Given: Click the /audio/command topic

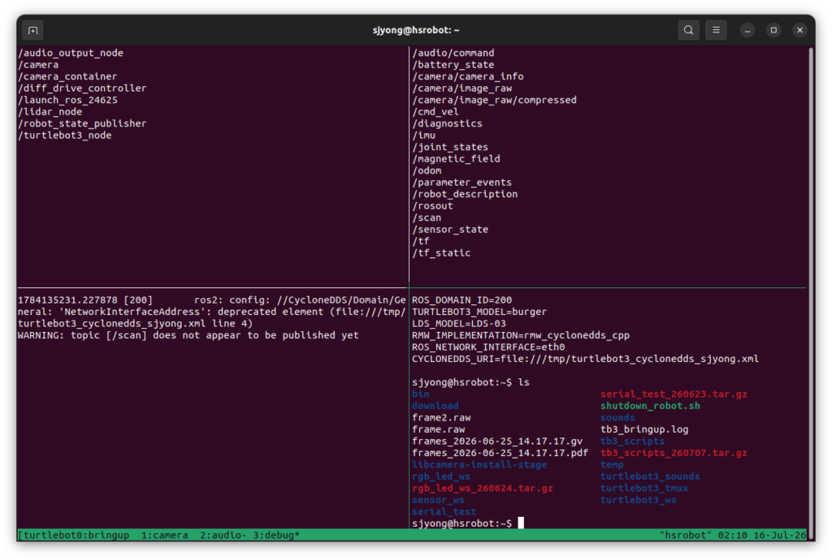Looking at the screenshot, I should (x=453, y=53).
